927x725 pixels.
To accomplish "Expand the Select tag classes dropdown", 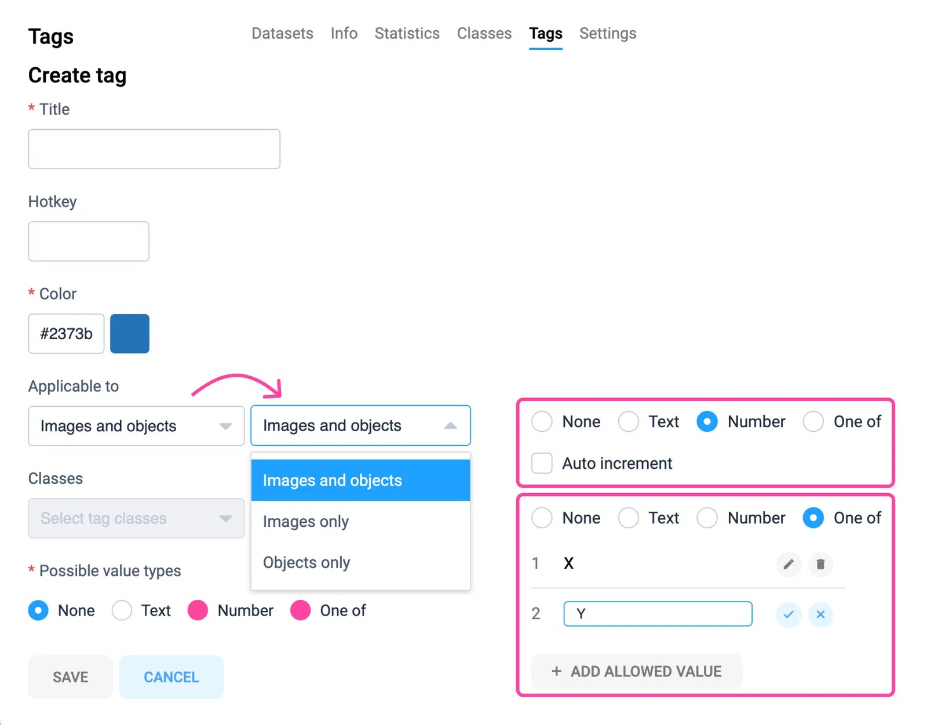I will 136,518.
